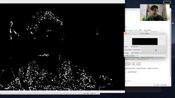The height and width of the screenshot is (98, 175).
Task: Click the black-and-white mask frame image
Action: coord(62,47)
